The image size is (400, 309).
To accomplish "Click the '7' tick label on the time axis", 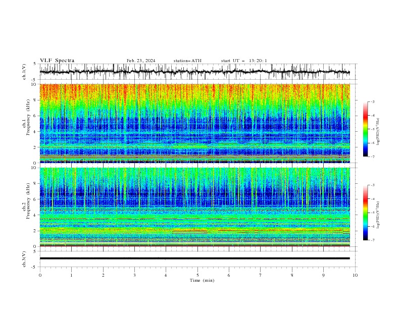I will coord(261,275).
